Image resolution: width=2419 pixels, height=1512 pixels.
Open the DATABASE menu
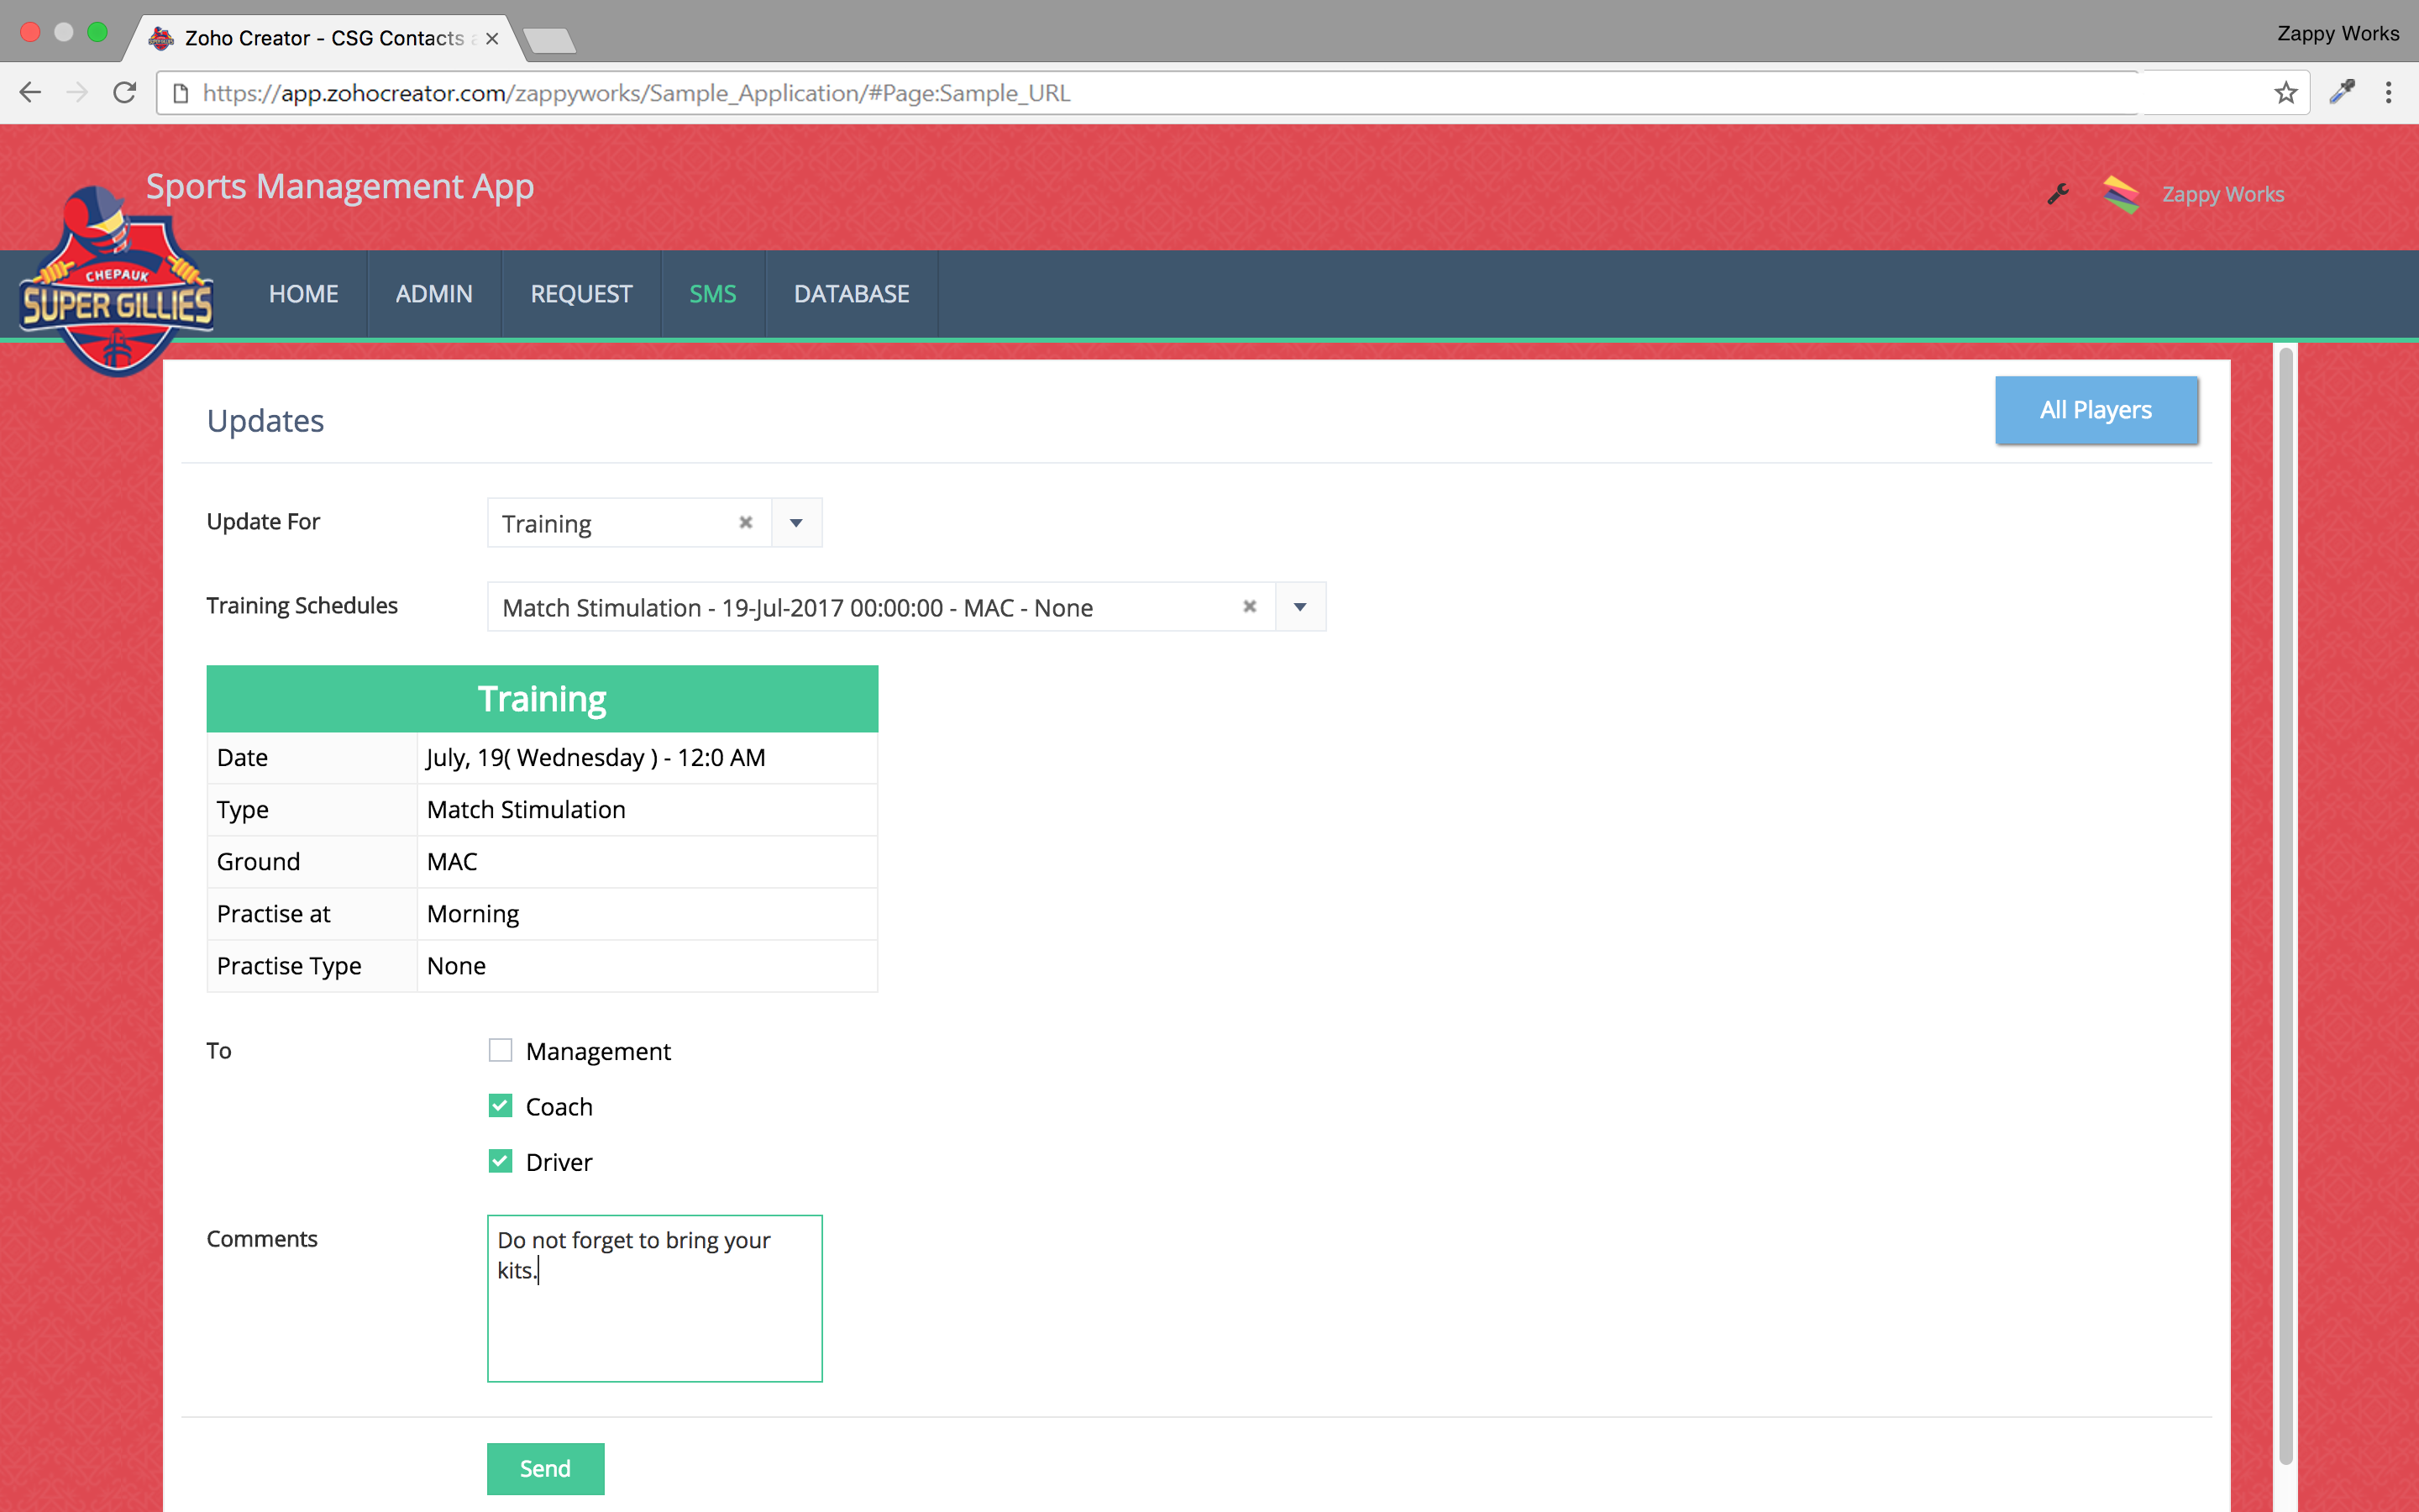pos(852,294)
